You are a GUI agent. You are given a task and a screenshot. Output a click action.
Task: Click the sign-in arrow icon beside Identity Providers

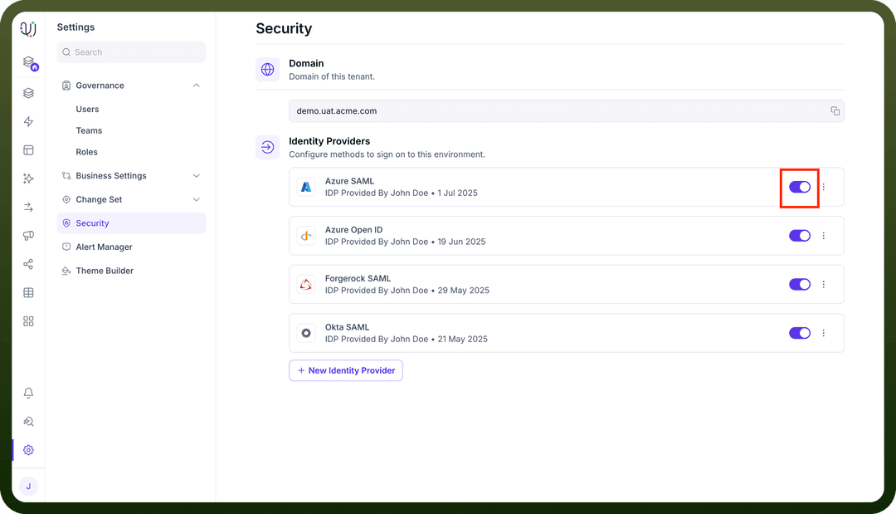click(267, 147)
